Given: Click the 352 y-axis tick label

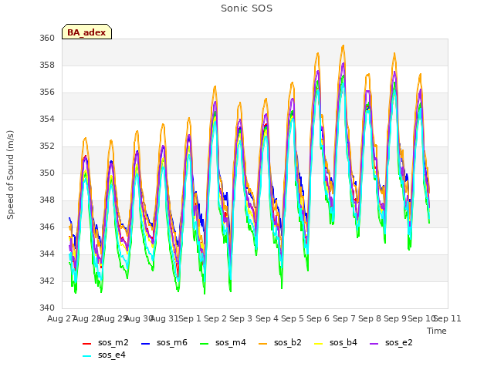Looking at the screenshot, I should 47,146.
